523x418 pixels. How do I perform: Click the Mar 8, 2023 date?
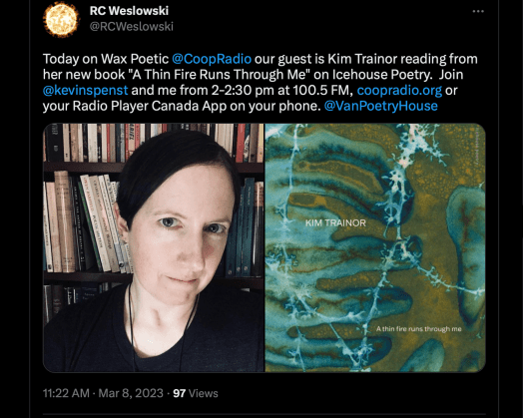pos(131,393)
